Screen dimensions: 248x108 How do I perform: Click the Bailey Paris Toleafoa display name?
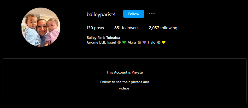pyautogui.click(x=103, y=38)
